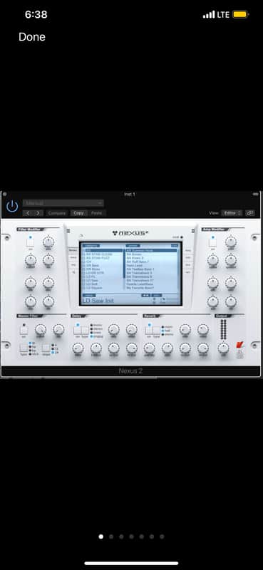Select the lp filter type option
Viewport: 263px width, 570px height.
coord(32,343)
